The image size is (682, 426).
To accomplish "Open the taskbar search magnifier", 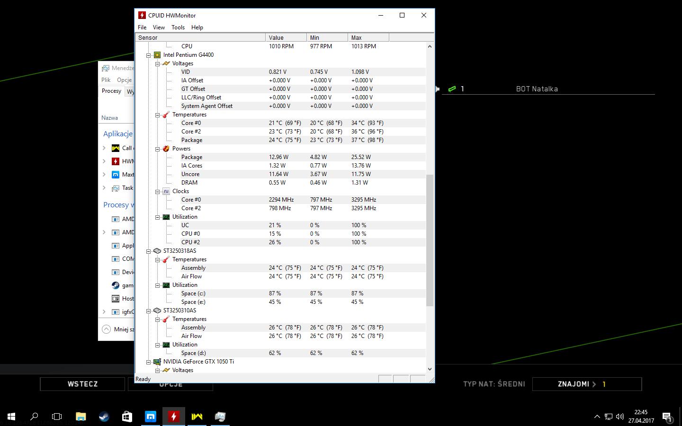I will coord(34,417).
